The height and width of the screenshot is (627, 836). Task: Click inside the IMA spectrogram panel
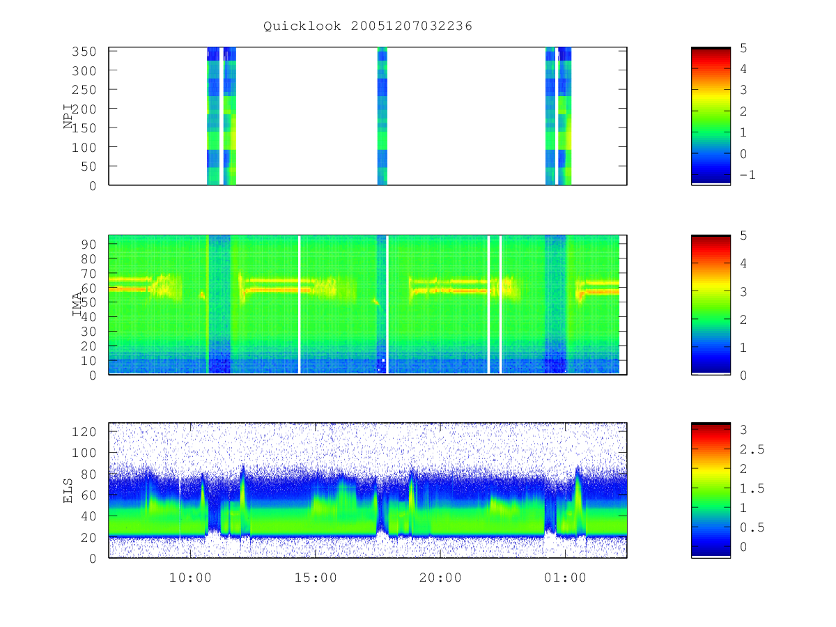(368, 304)
